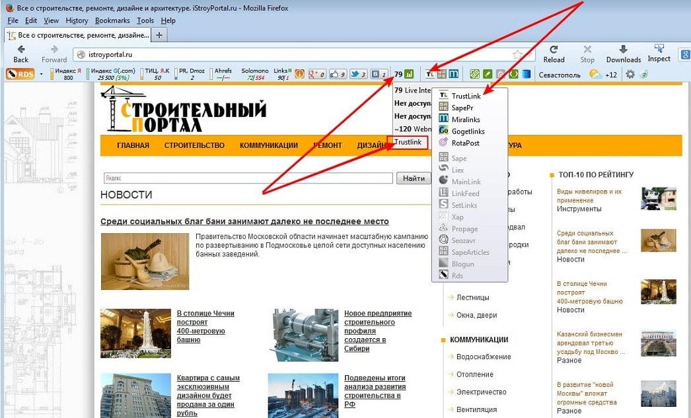Open link 'Новое предприятие строительного профиля'

coord(378,331)
